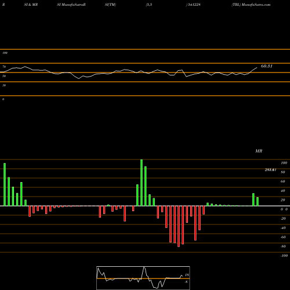
Task: Click the -80 label on MR axis
Action: (x=283, y=246)
